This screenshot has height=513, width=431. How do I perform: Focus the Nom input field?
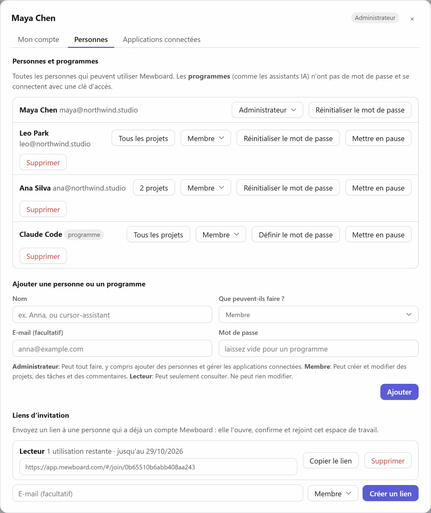point(112,315)
